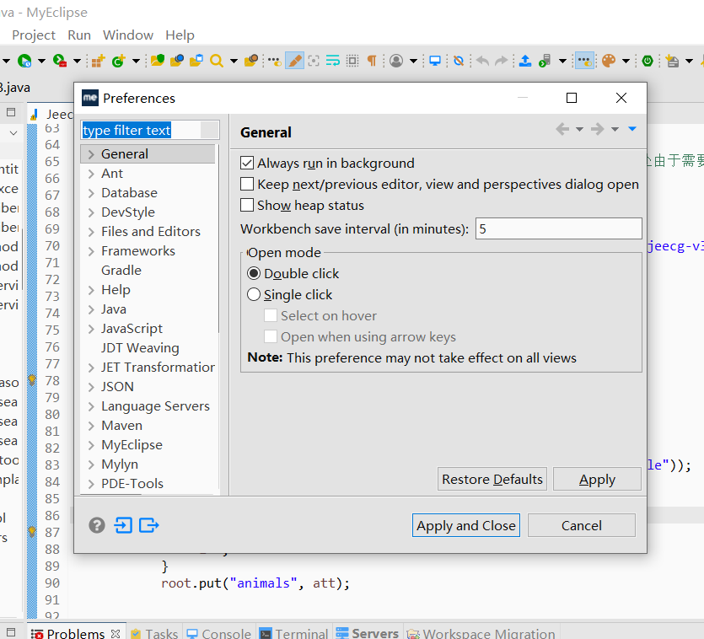Uncheck Always run in background
Viewport: 704px width, 639px height.
pos(247,163)
